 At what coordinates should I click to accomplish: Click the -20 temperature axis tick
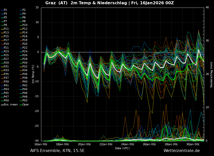click(37, 111)
